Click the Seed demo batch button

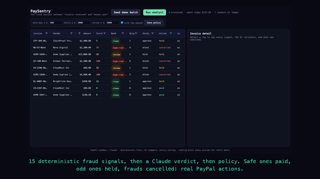click(126, 12)
